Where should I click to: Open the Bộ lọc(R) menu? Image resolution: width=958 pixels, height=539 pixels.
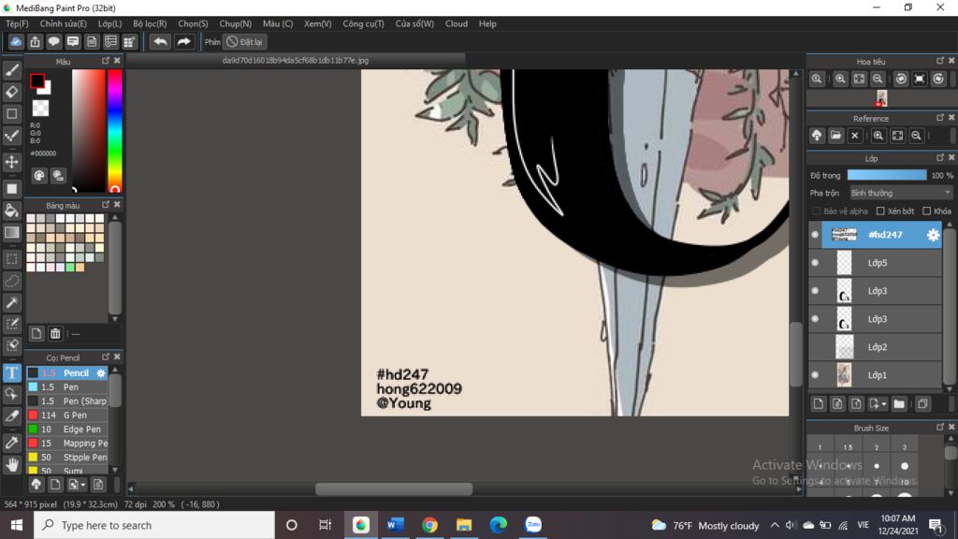click(x=150, y=23)
